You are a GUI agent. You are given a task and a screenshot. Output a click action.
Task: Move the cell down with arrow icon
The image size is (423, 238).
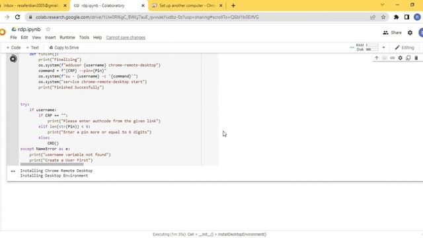point(385,58)
